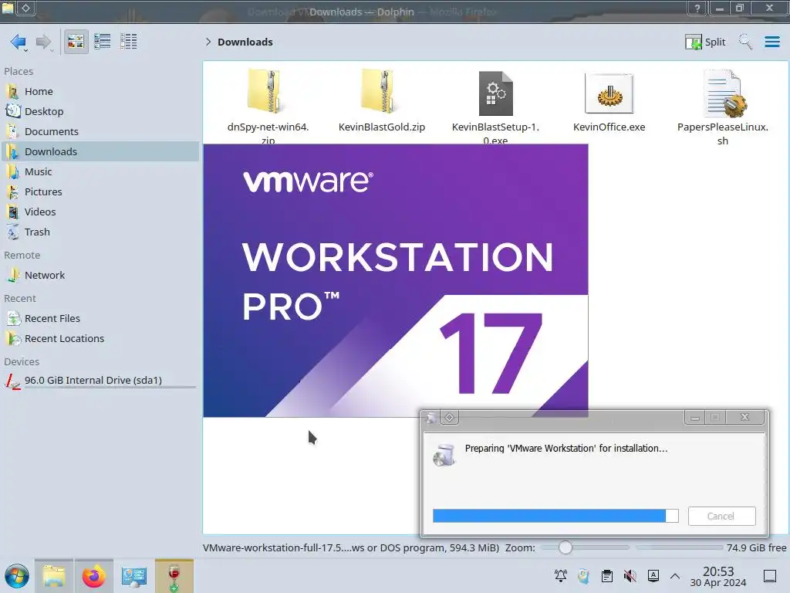
Task: Select KevinBlastGold.zip archive icon
Action: pyautogui.click(x=380, y=93)
